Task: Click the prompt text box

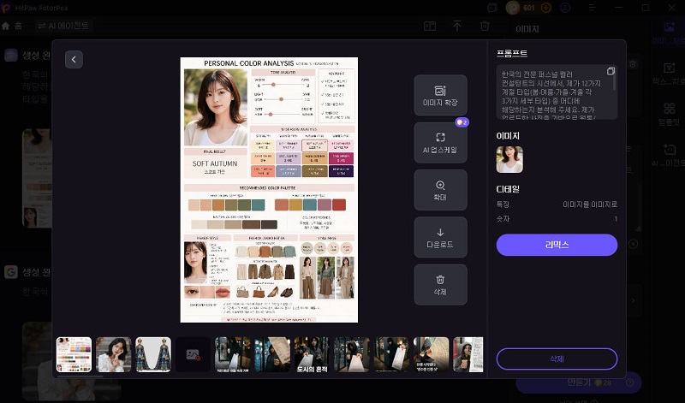Action: pos(557,92)
